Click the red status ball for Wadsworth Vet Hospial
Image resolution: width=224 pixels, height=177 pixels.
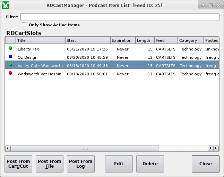[x=10, y=73]
